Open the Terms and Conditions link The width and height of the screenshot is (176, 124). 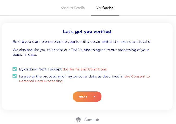pyautogui.click(x=85, y=69)
